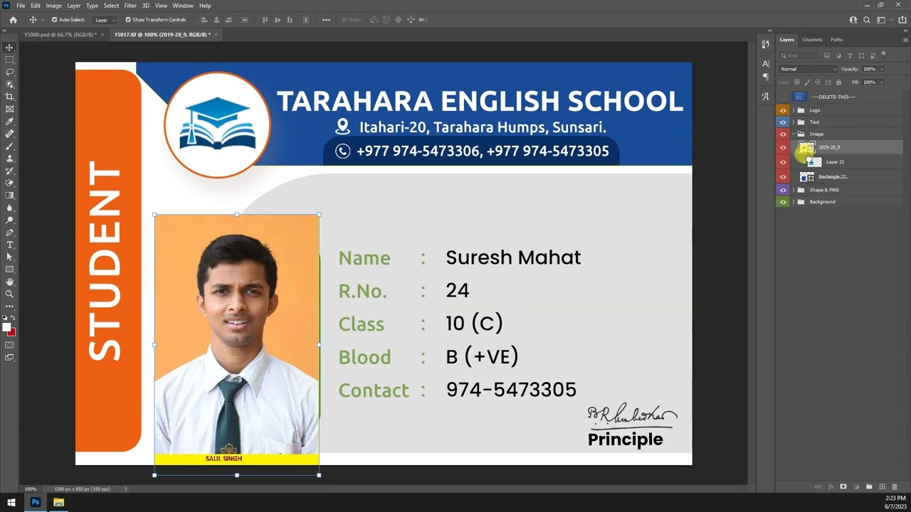This screenshot has height=512, width=911.
Task: Toggle the Auto-Select checkbox
Action: coord(54,20)
